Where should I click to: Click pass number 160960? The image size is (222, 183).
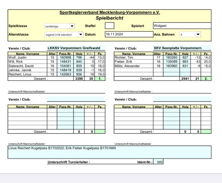point(171,66)
